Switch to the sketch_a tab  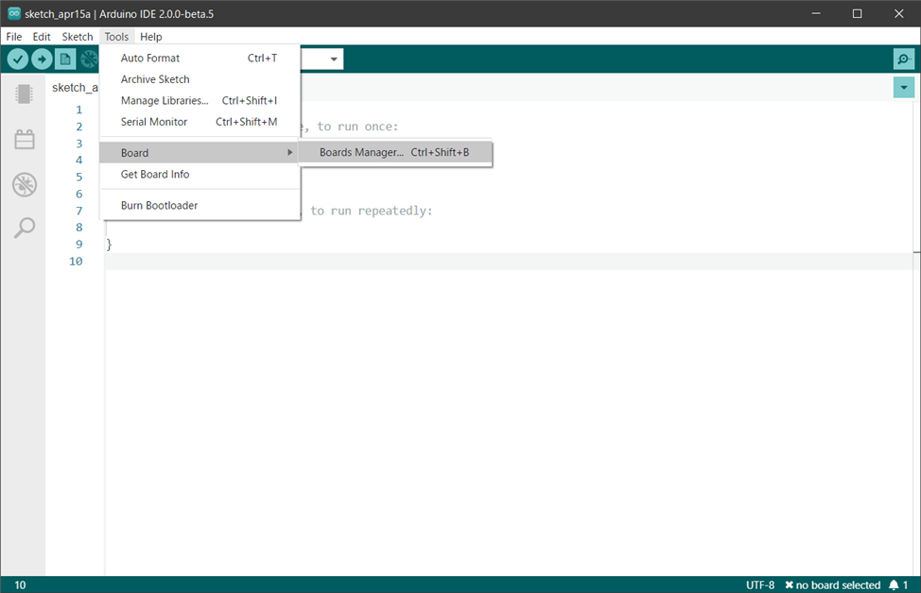[x=75, y=88]
